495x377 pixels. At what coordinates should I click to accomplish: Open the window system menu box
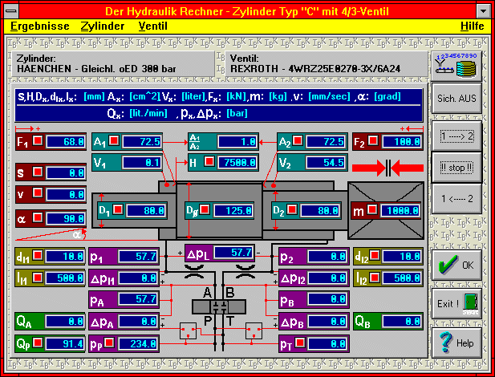click(x=11, y=11)
